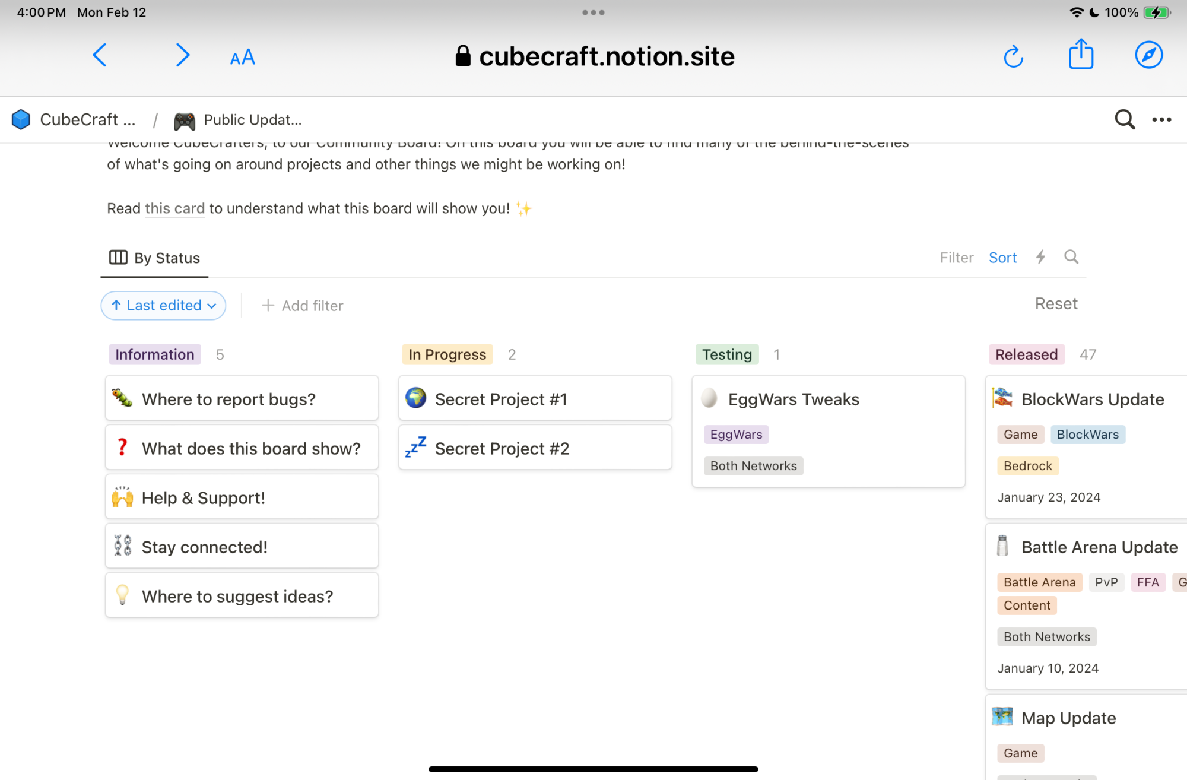
Task: Open the Battle Arena Update card title
Action: coord(1099,547)
